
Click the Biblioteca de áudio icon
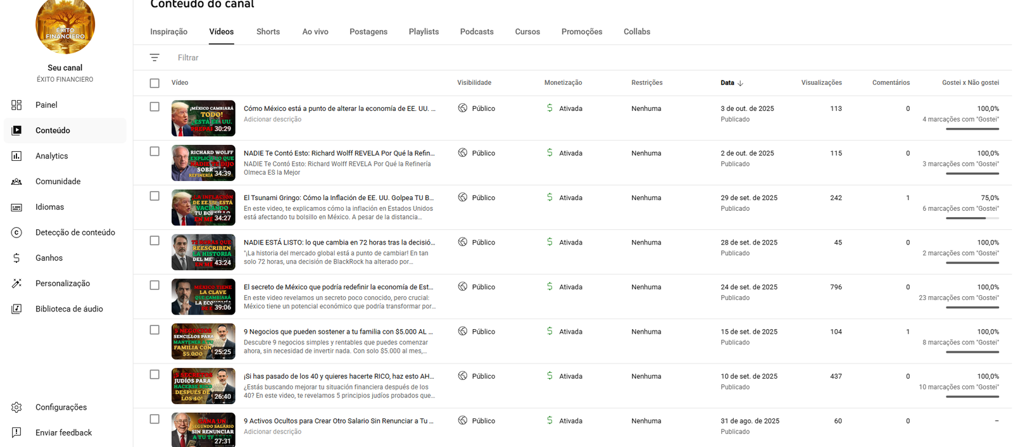click(16, 309)
